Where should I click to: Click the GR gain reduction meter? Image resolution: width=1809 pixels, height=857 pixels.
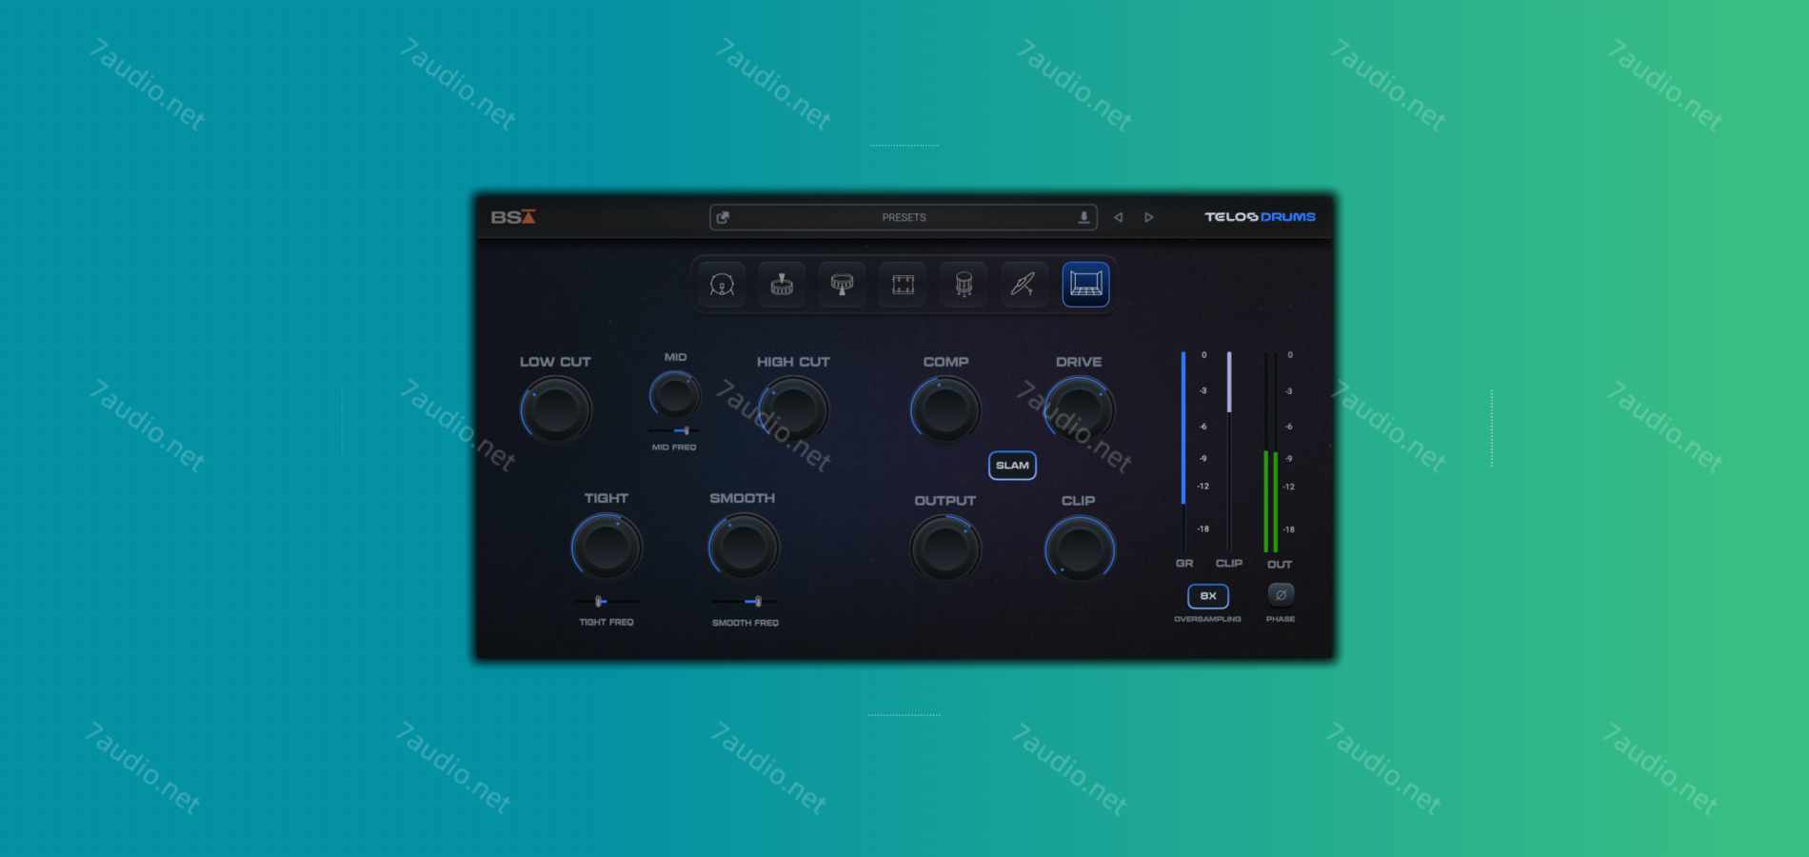[x=1183, y=451]
